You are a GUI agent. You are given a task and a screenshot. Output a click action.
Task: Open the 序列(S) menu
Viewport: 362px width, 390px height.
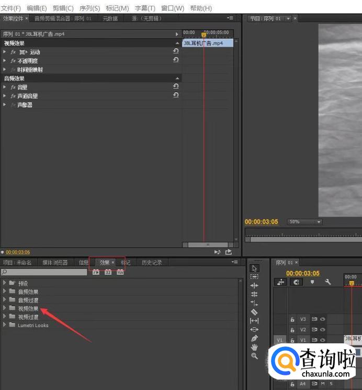pyautogui.click(x=89, y=8)
